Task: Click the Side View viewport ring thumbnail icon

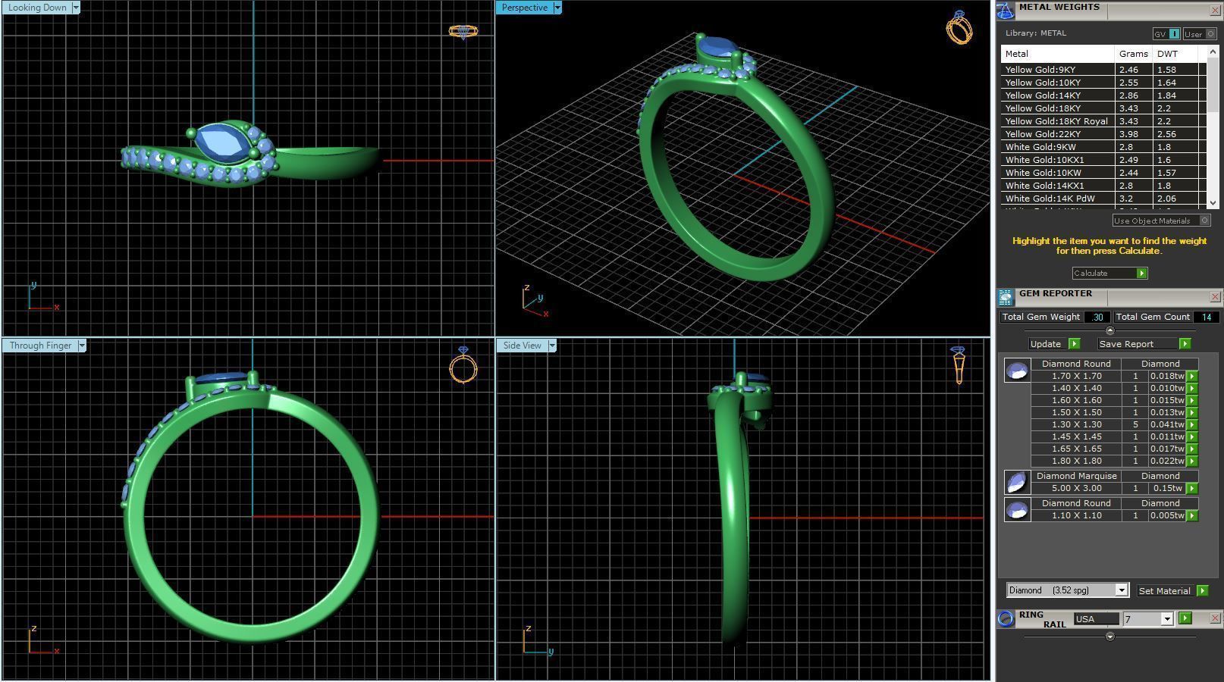Action: tap(959, 365)
